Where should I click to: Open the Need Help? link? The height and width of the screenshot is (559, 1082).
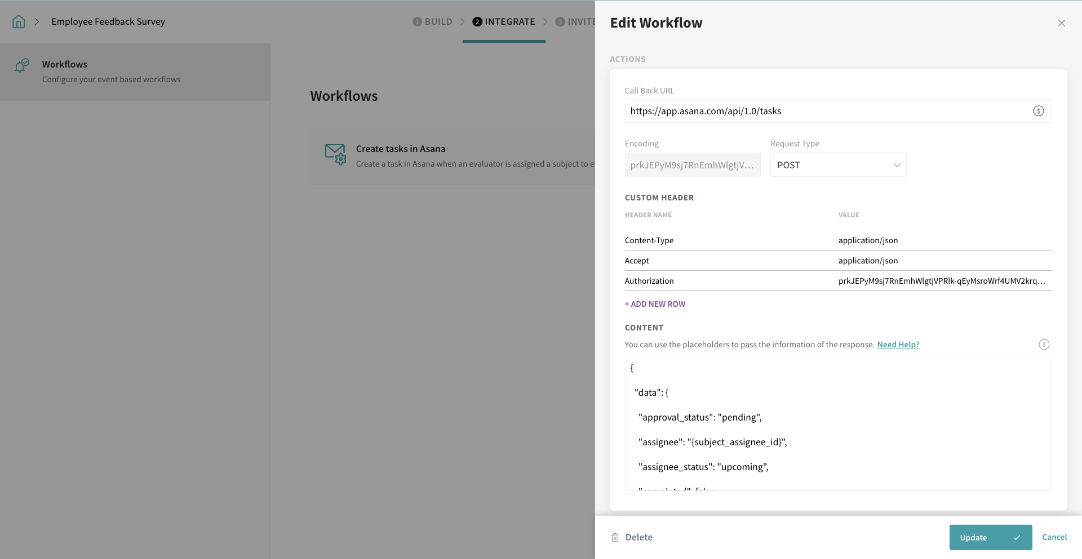[x=898, y=345]
